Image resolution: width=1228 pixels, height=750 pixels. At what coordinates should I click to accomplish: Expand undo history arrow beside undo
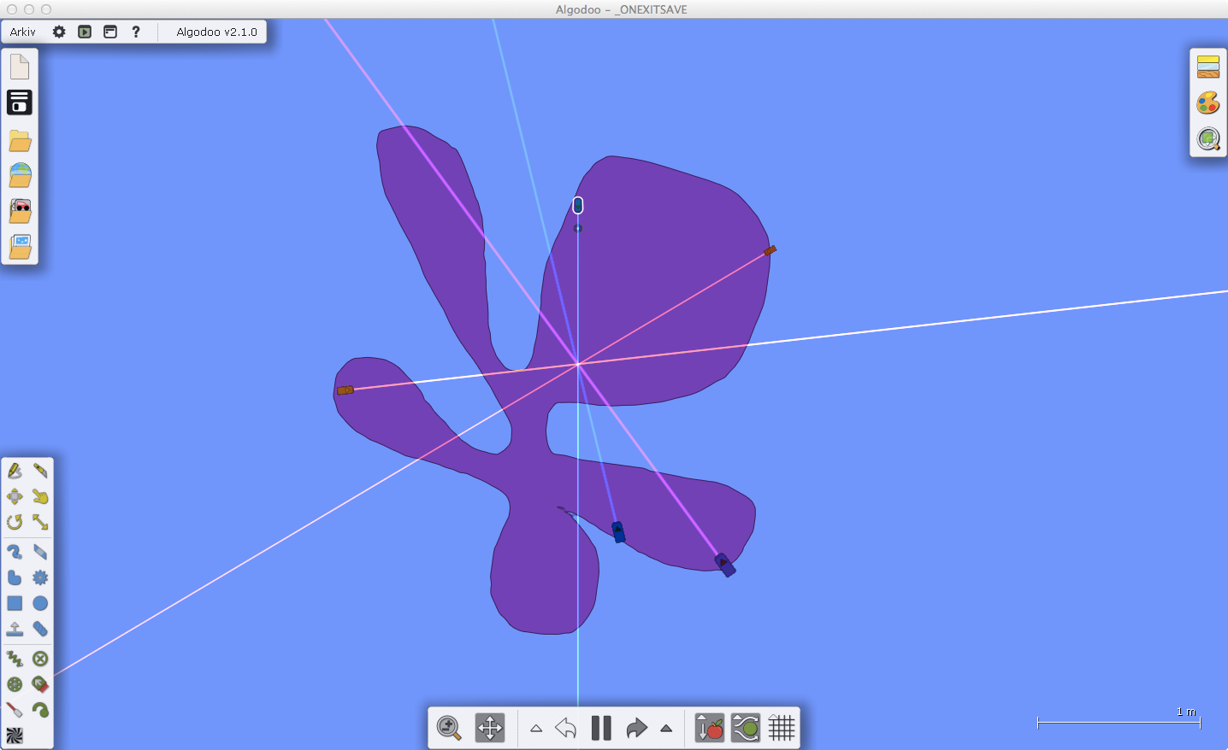coord(536,729)
